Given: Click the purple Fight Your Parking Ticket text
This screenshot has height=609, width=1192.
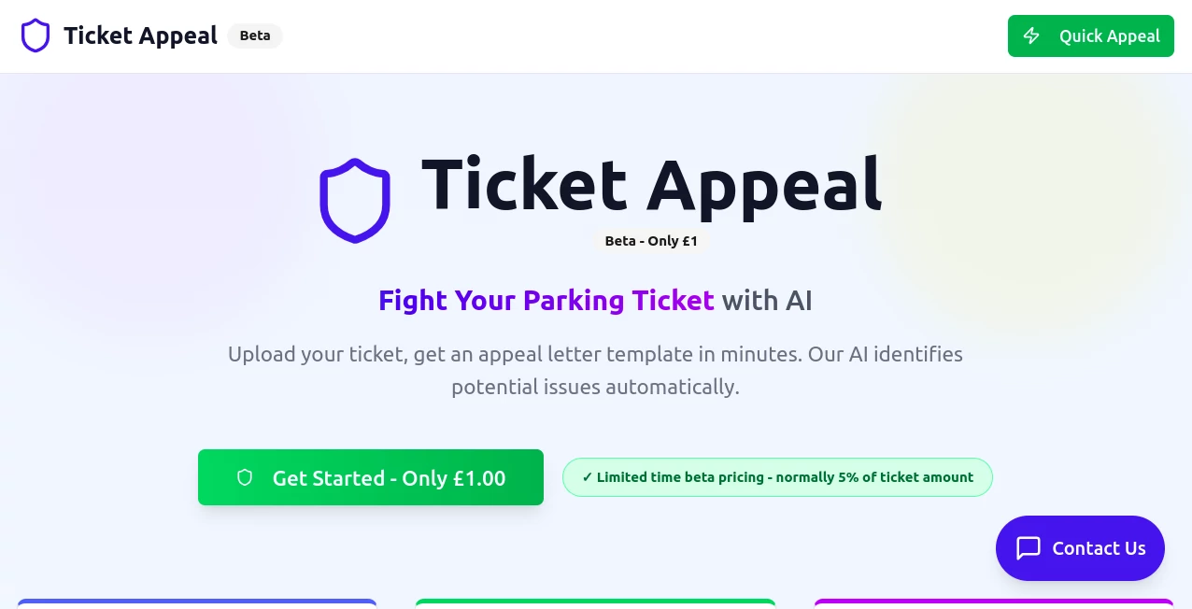Looking at the screenshot, I should [546, 300].
